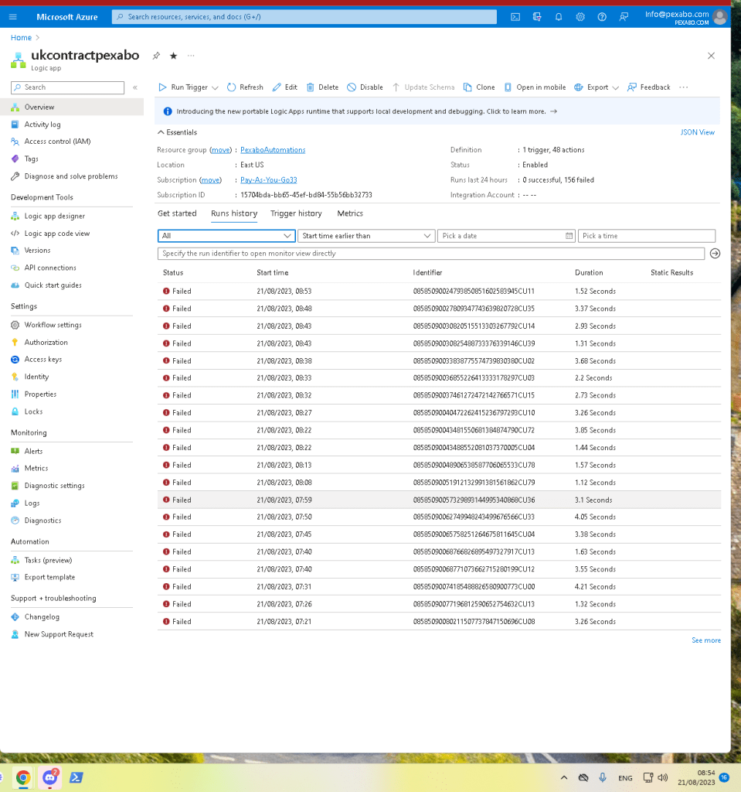Show hidden system tray icons
Image resolution: width=741 pixels, height=792 pixels.
pyautogui.click(x=564, y=777)
